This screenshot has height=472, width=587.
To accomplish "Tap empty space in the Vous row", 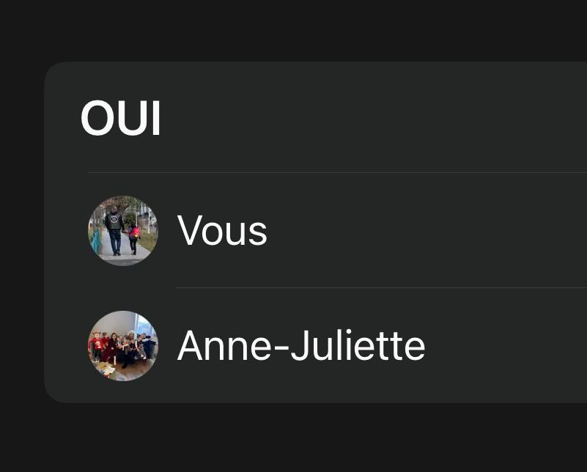I will [427, 231].
